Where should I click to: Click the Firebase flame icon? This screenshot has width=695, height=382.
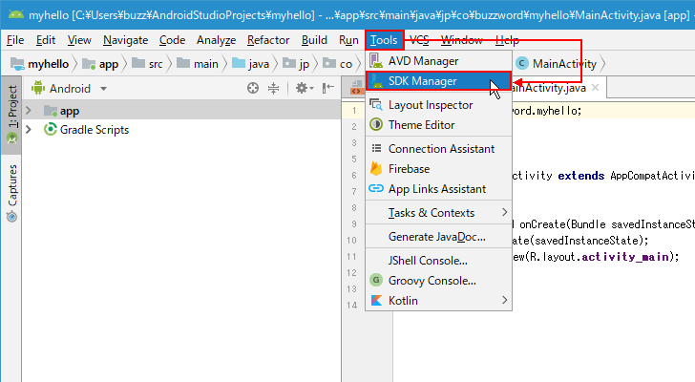pyautogui.click(x=376, y=168)
